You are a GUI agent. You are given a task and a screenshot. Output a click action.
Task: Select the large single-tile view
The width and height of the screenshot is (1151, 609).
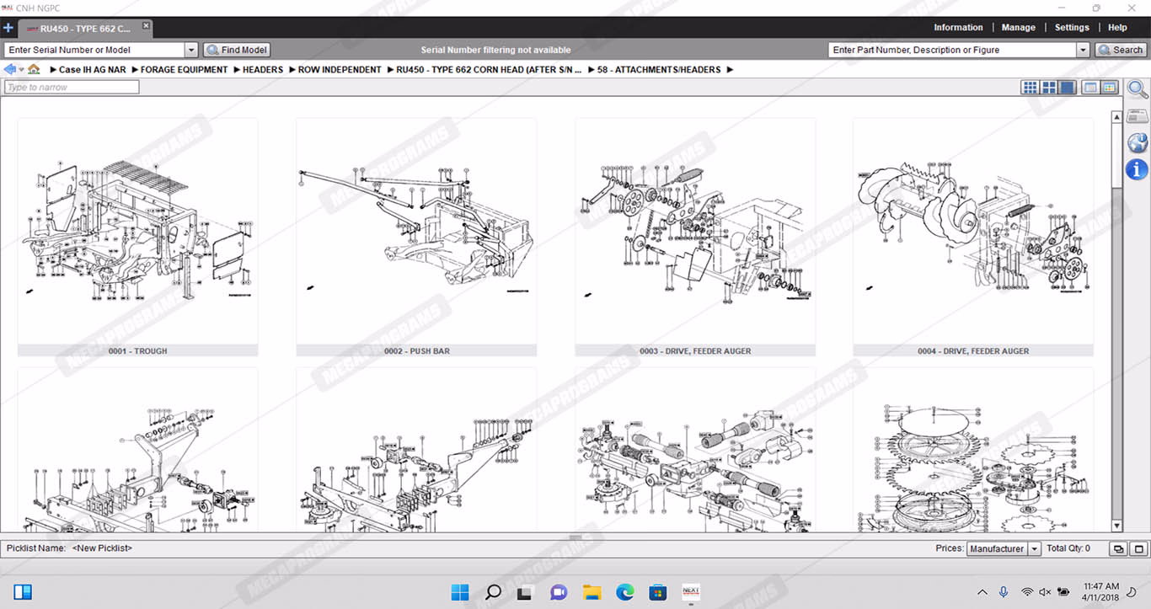1068,88
